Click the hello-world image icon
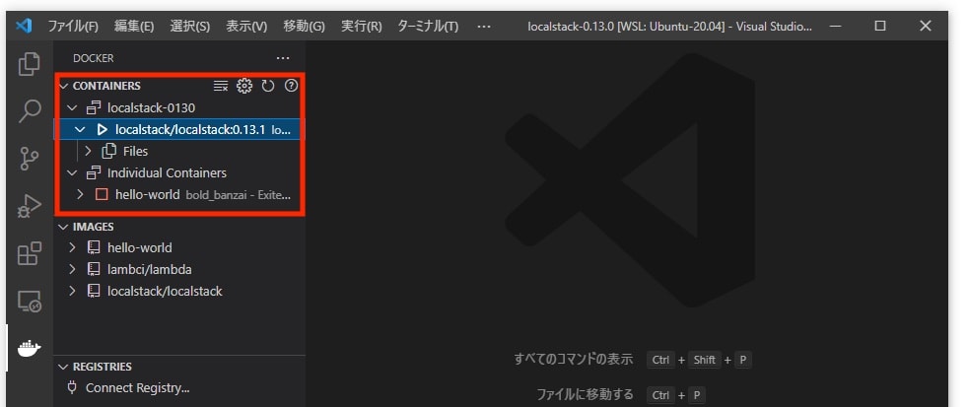The width and height of the screenshot is (968, 407). coord(94,247)
